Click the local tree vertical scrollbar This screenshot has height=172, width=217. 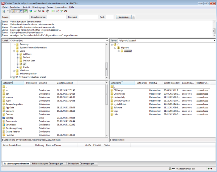(107, 61)
